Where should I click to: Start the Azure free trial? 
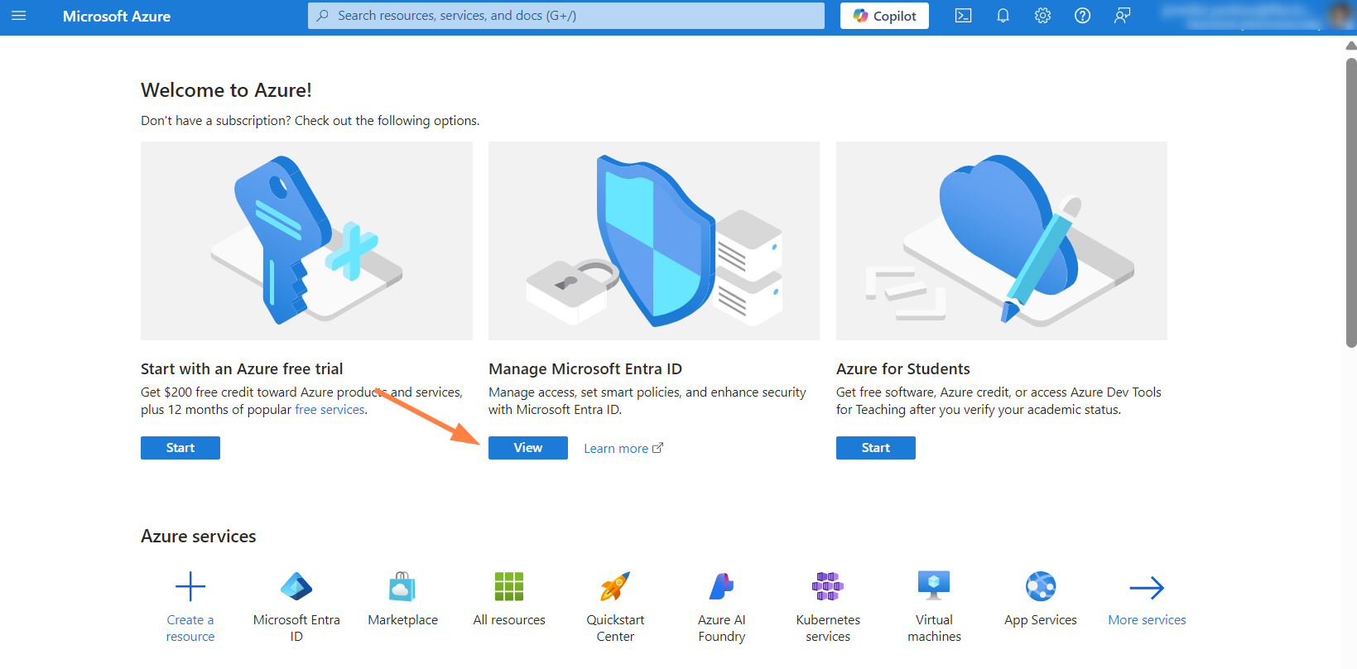click(x=180, y=448)
